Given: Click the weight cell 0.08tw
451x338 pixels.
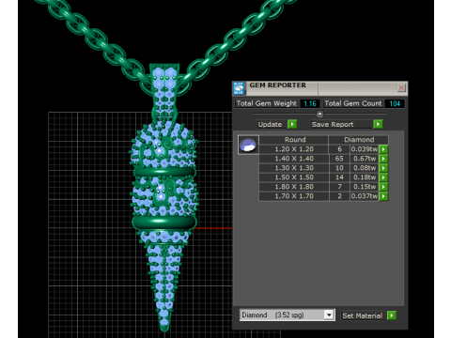Looking at the screenshot, I should [365, 168].
